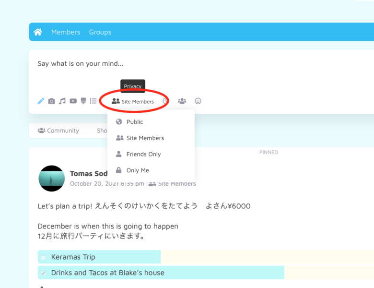
Task: Open the Groups navigation link
Action: [x=100, y=32]
